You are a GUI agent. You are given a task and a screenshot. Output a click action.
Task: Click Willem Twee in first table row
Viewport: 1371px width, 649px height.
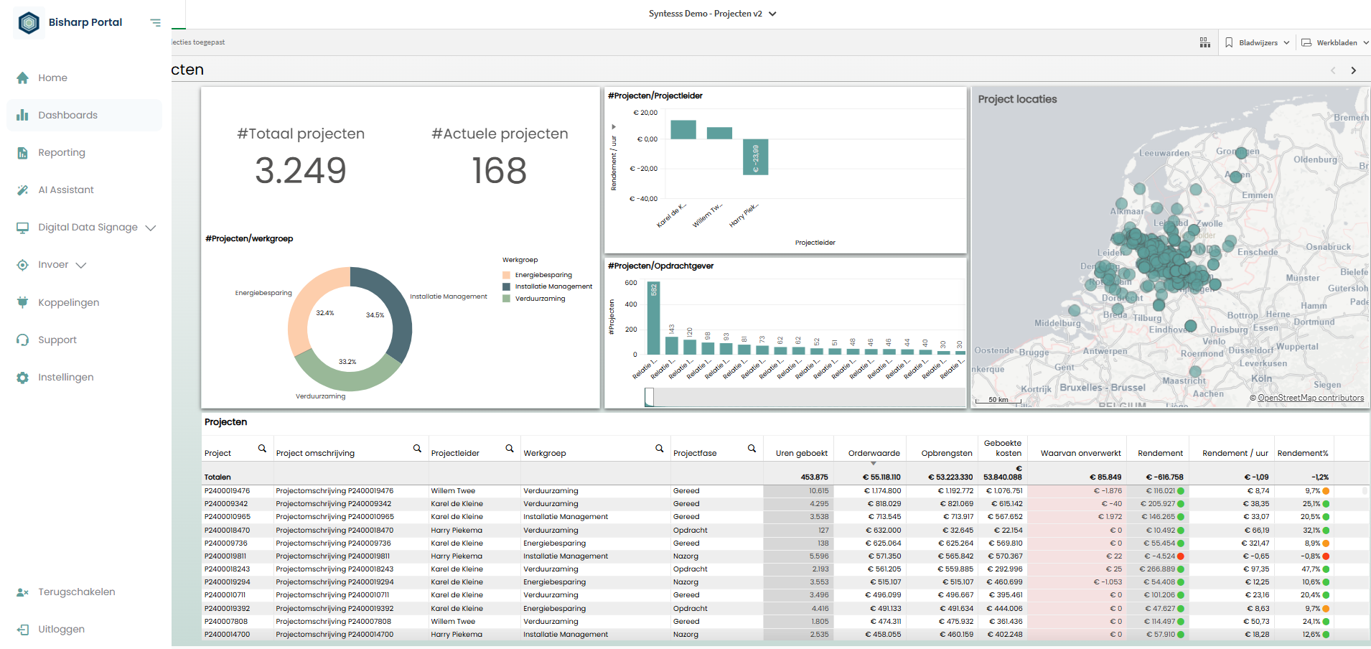tap(453, 491)
